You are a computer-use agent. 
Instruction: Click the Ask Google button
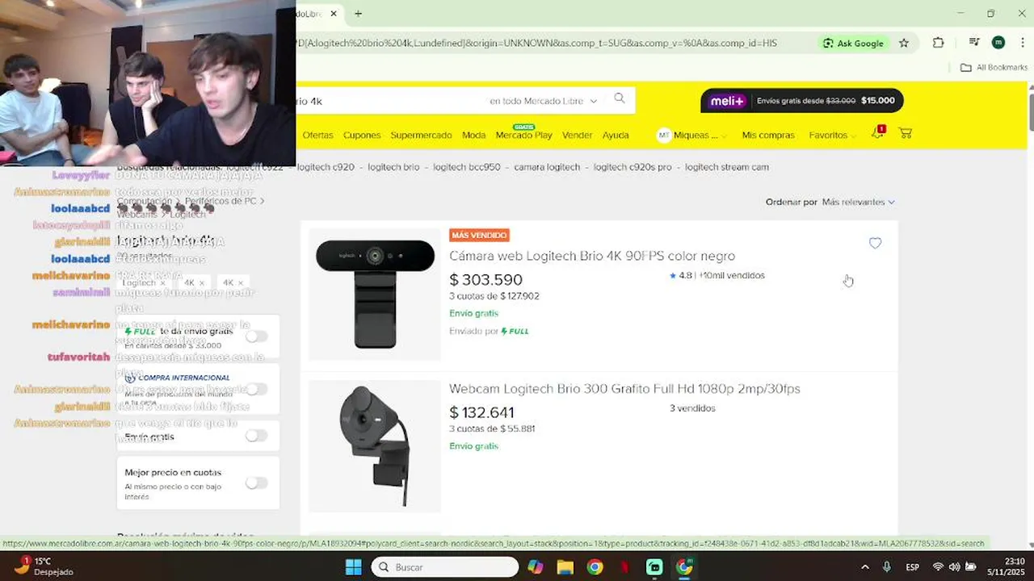click(853, 43)
